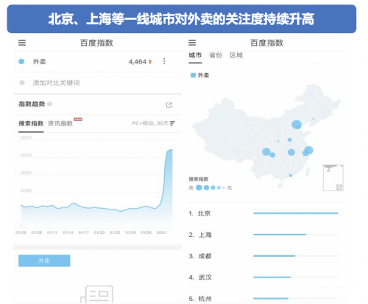Open hamburger menu in right Baidu Index panel

coord(192,43)
